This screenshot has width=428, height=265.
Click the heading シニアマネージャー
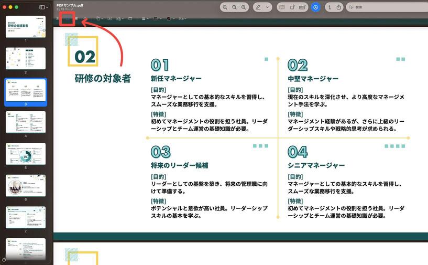tap(316, 165)
